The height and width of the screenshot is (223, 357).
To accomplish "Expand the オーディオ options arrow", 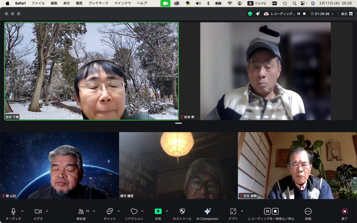I will [x=22, y=211].
